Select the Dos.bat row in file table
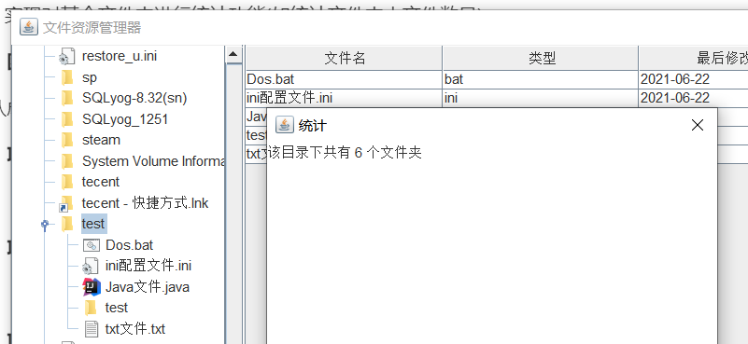The width and height of the screenshot is (748, 344). pos(497,79)
